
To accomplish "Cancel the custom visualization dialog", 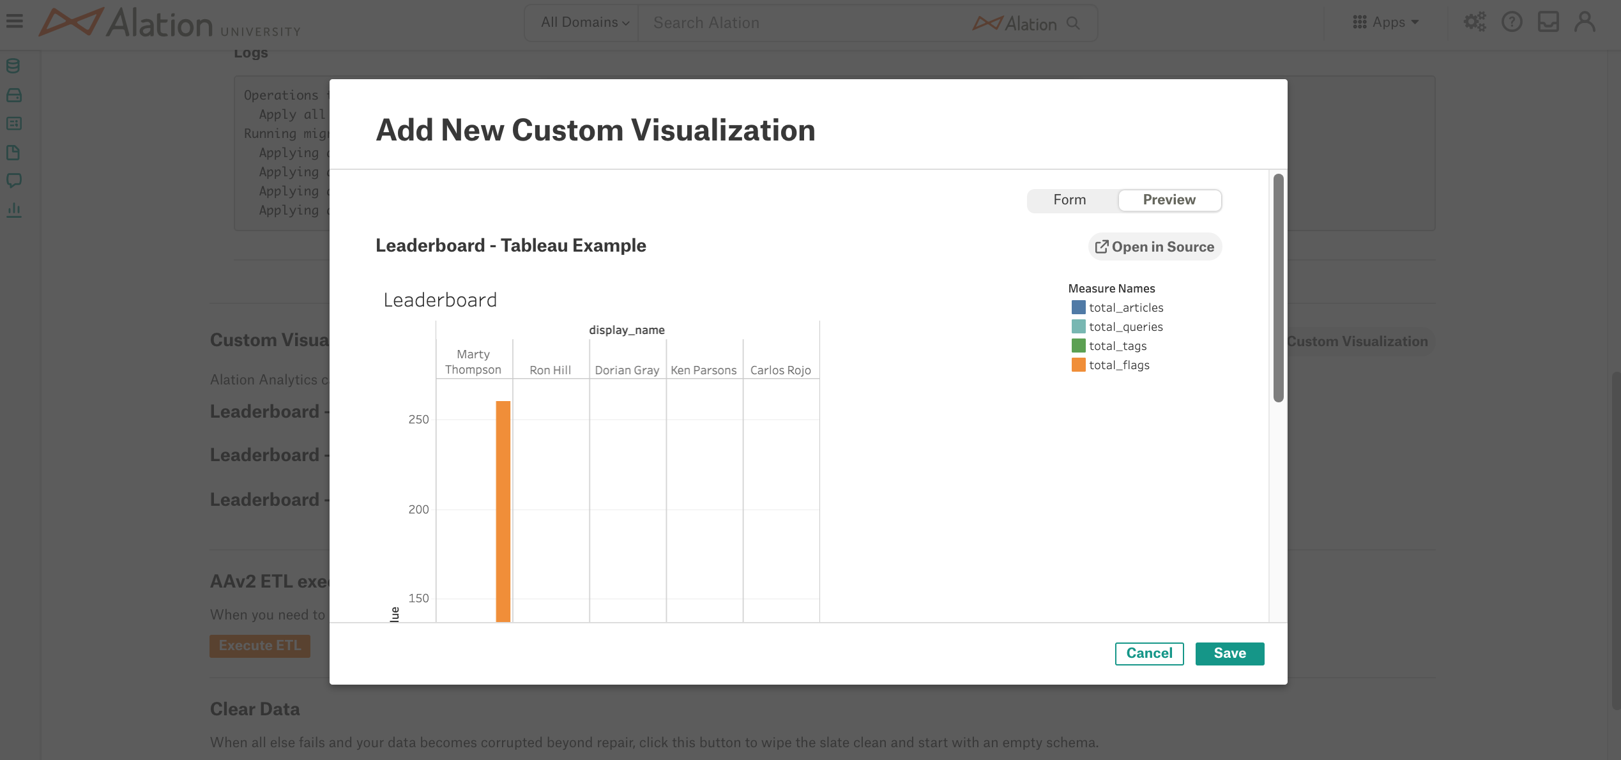I will coord(1149,653).
